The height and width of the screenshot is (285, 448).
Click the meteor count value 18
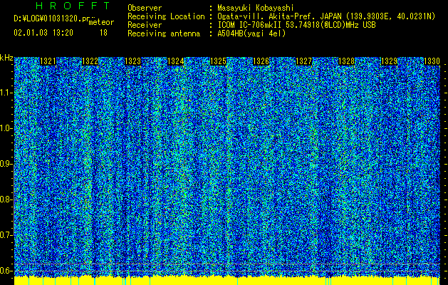[103, 33]
